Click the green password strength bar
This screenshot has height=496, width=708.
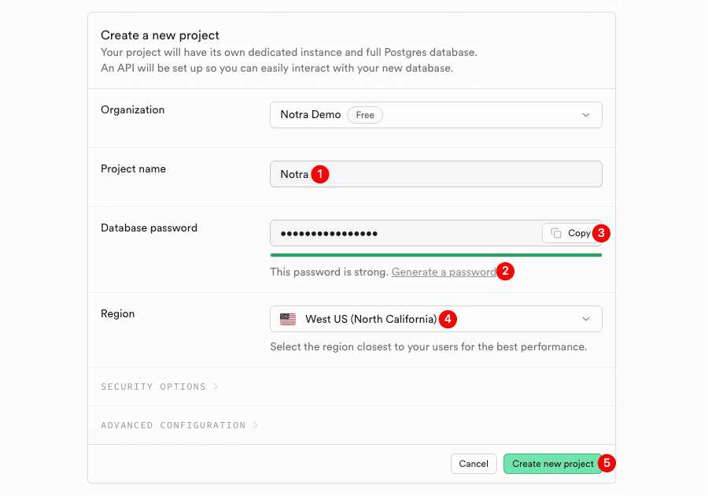pos(436,255)
